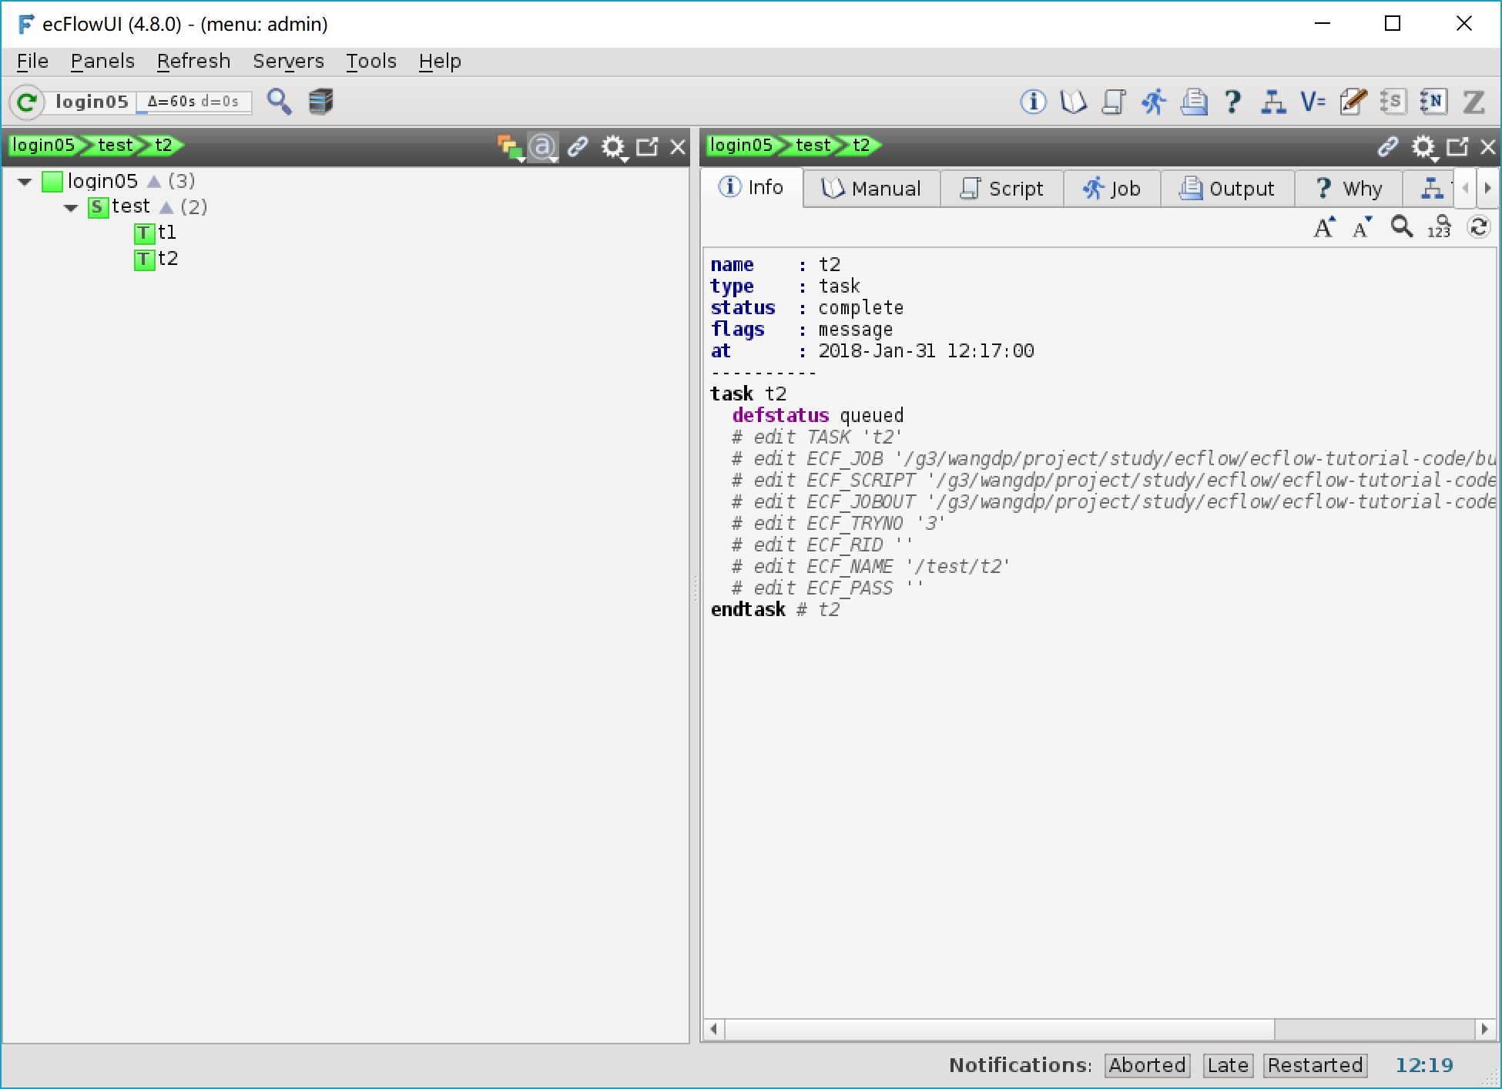Click the green server refresh icon
Viewport: 1502px width, 1089px height.
[27, 102]
